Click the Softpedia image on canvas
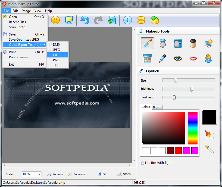Image resolution: width=222 pixels, height=187 pixels. (x=67, y=95)
